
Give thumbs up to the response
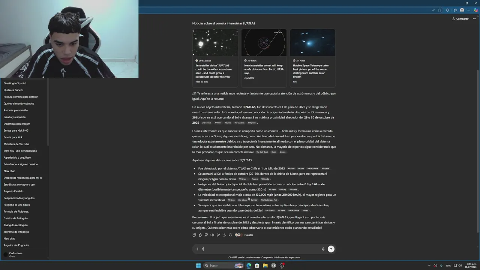click(200, 235)
